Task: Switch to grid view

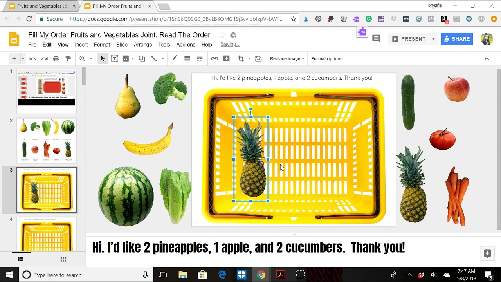Action: pyautogui.click(x=63, y=259)
